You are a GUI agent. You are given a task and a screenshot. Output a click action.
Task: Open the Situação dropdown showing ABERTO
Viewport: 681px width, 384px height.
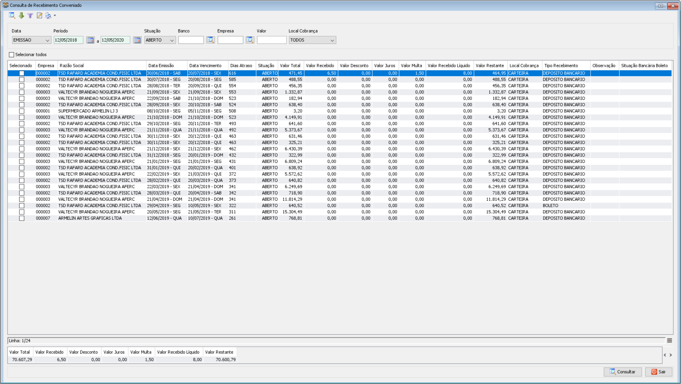click(160, 40)
